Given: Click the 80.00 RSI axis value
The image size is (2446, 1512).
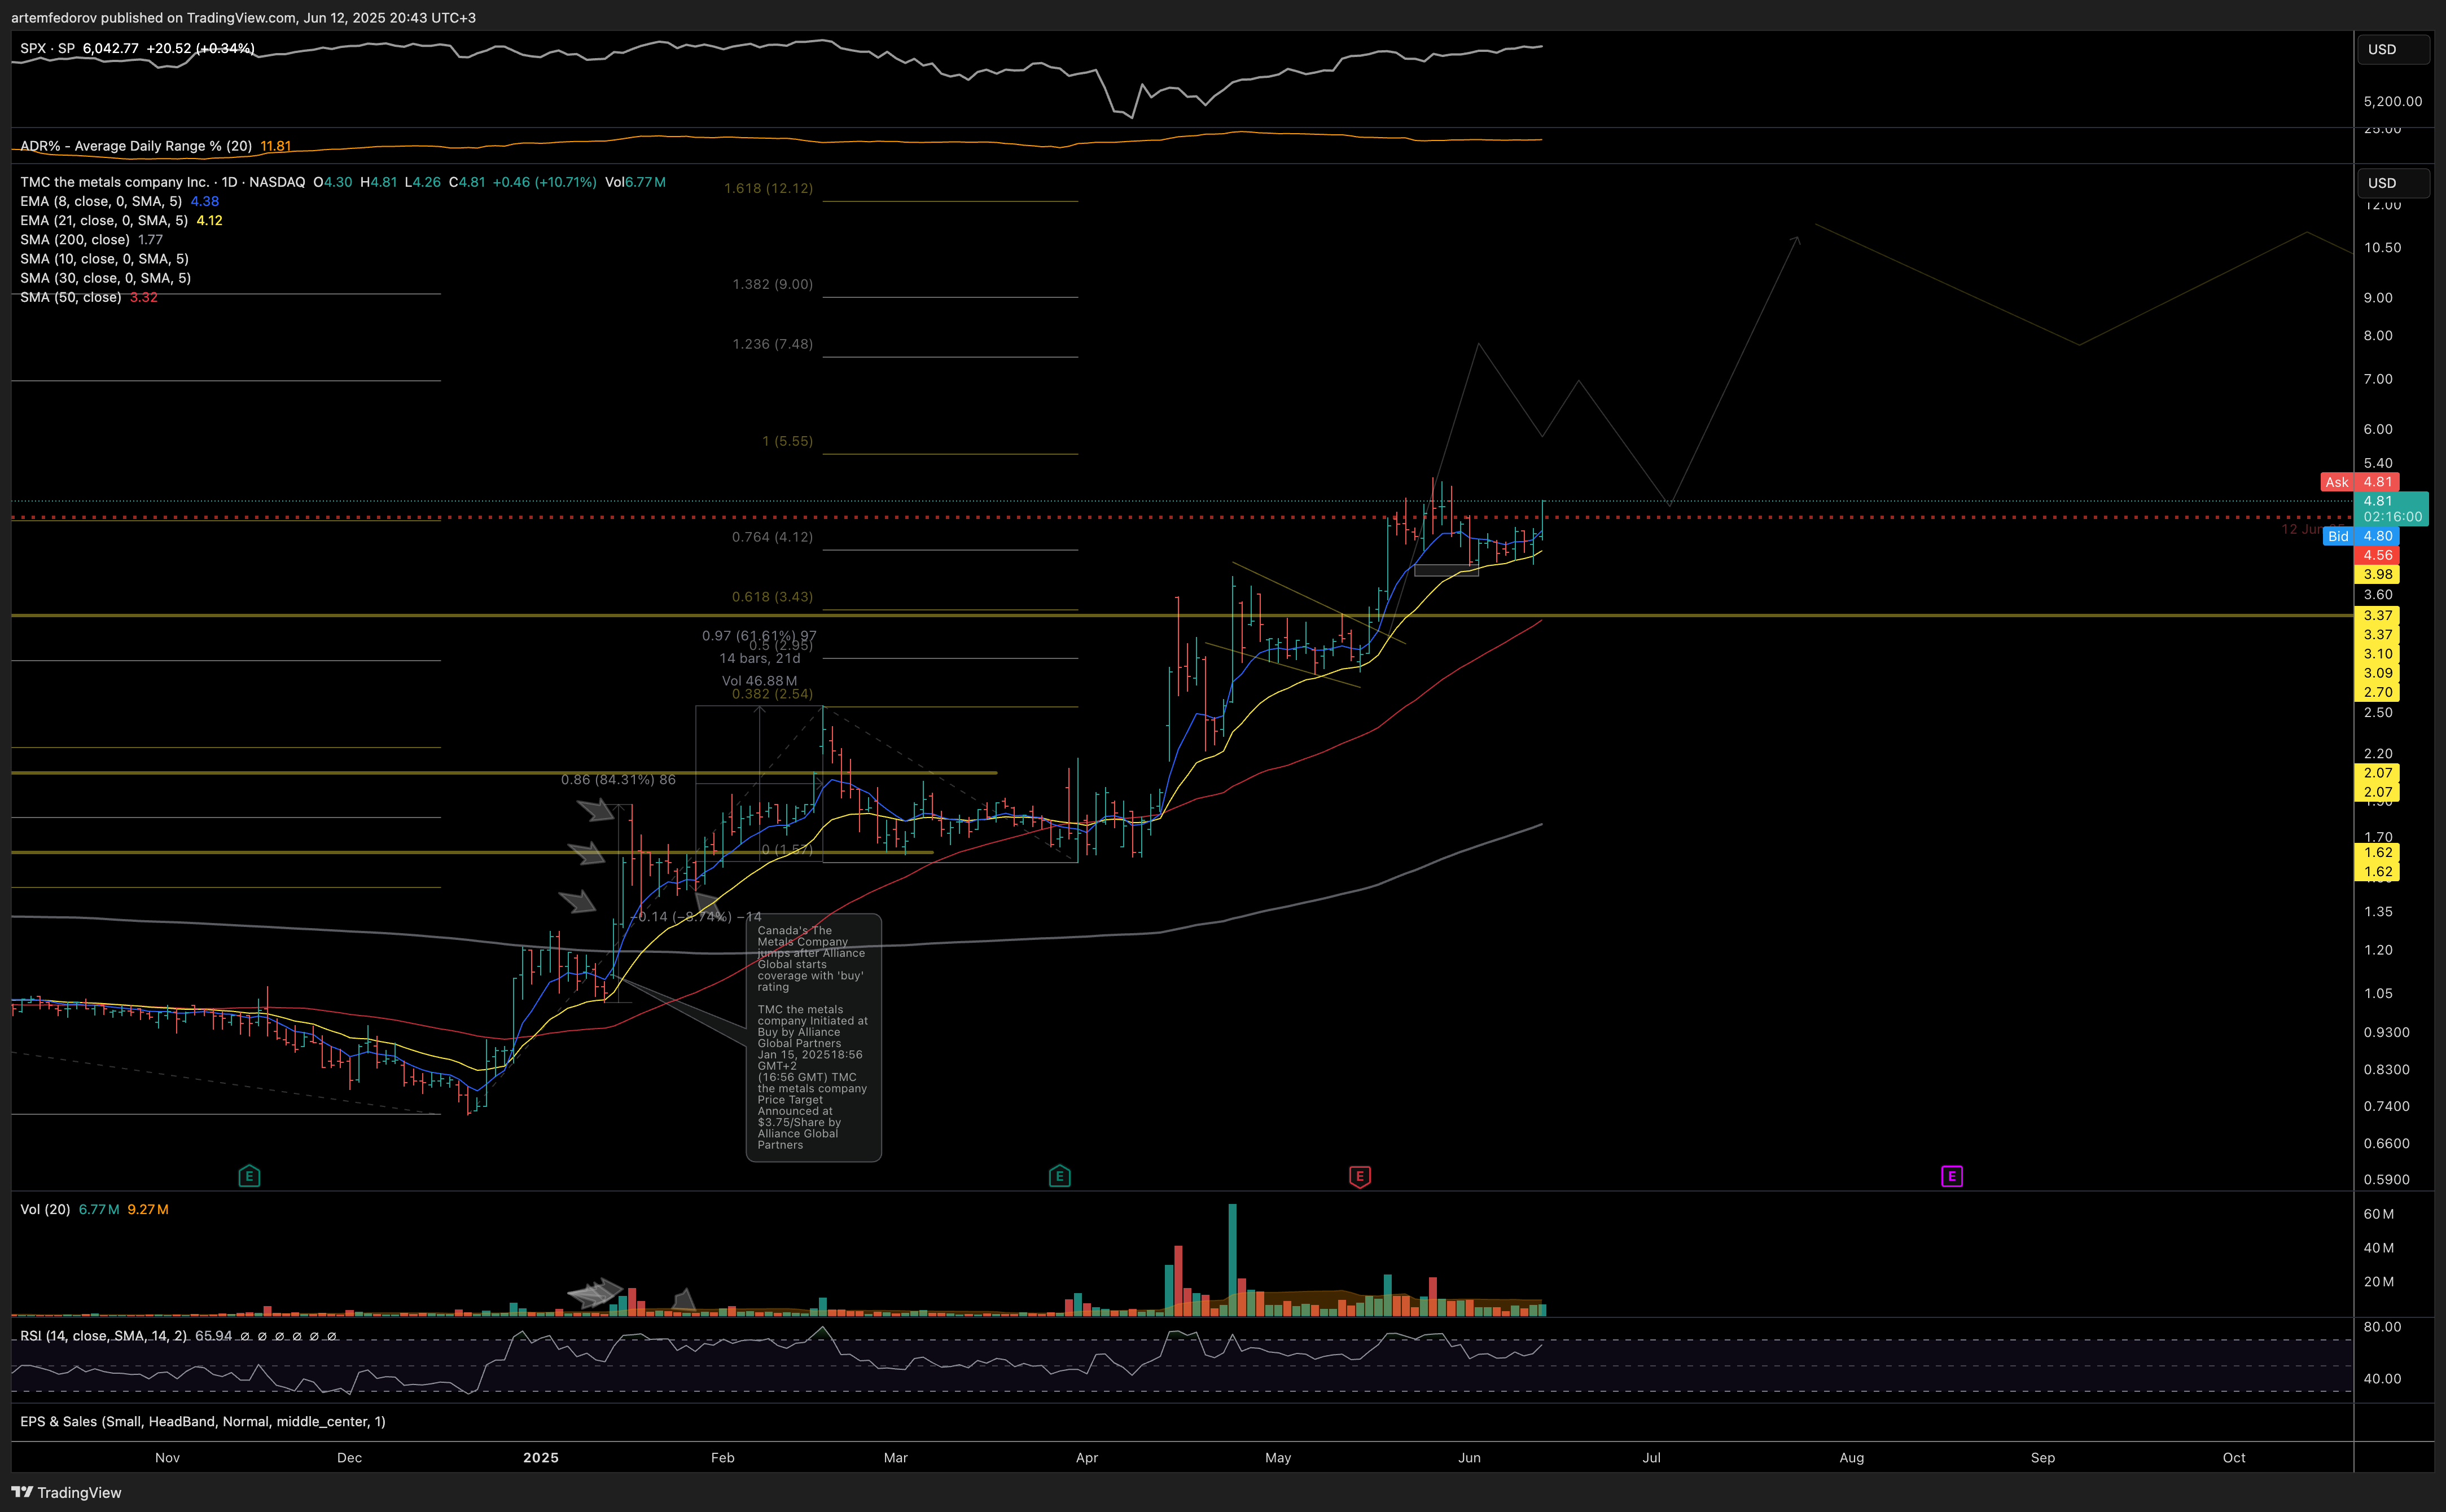Looking at the screenshot, I should pos(2382,1327).
